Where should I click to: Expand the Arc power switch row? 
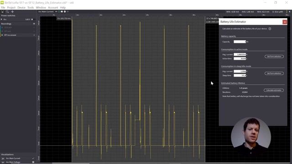(x=1, y=19)
